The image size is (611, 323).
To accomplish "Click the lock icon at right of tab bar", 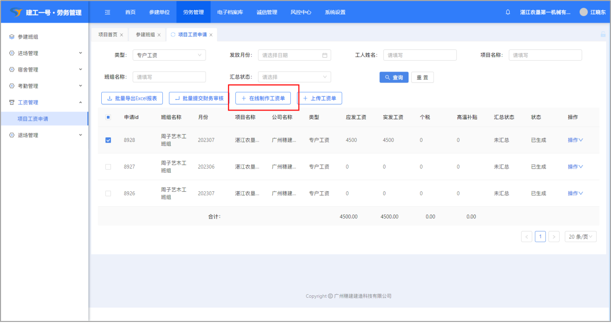I will (603, 34).
